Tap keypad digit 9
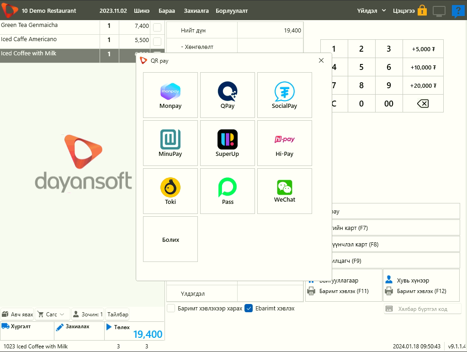This screenshot has height=352, width=467. click(x=389, y=85)
